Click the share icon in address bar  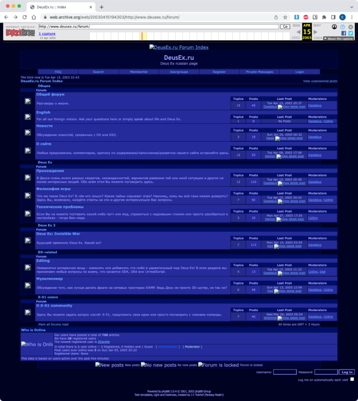[x=276, y=17]
